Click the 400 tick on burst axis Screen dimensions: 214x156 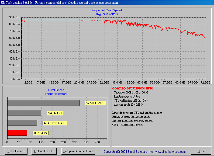tap(98, 142)
